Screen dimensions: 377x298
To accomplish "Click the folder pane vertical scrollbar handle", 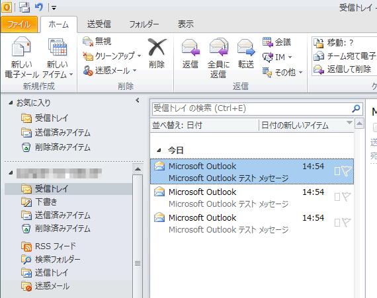I will pos(138,264).
